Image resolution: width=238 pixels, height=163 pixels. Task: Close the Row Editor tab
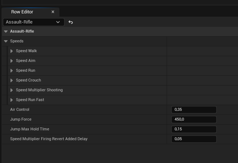click(53, 12)
